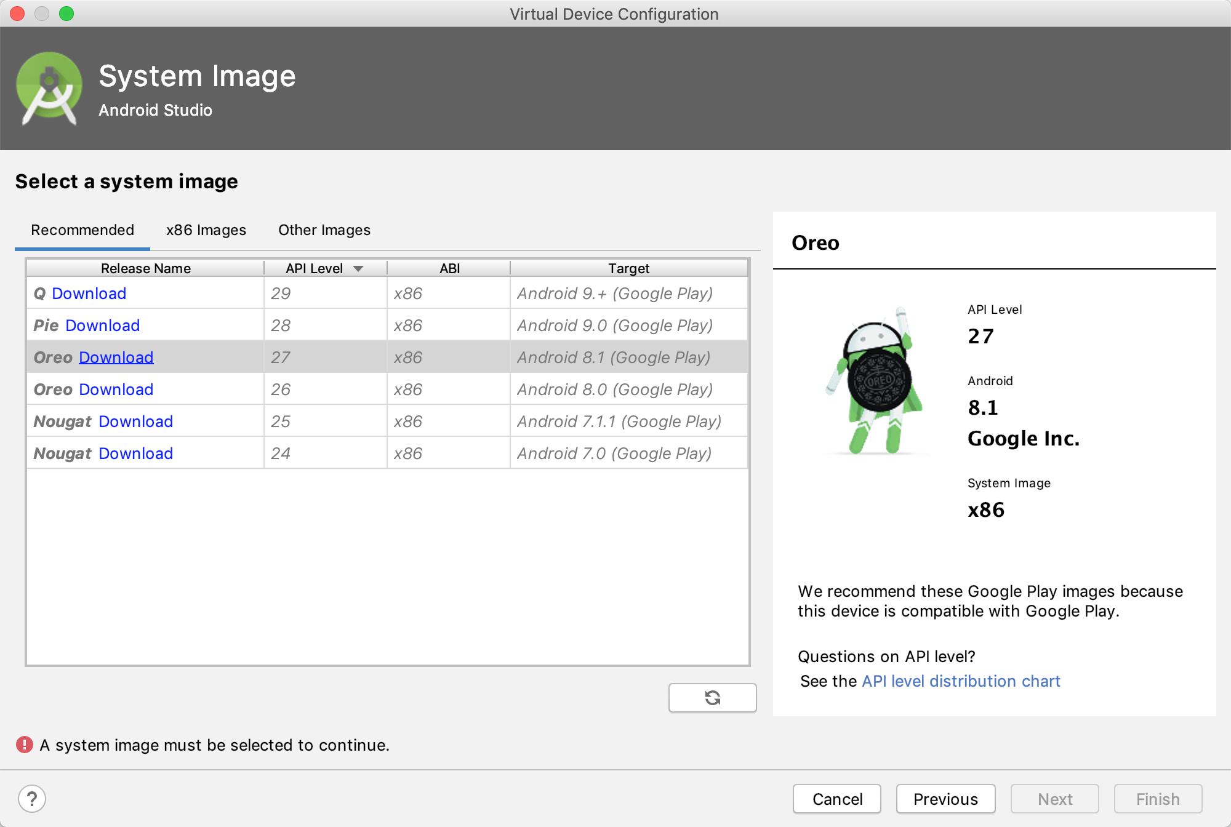
Task: Go back with the Previous button
Action: tap(945, 799)
